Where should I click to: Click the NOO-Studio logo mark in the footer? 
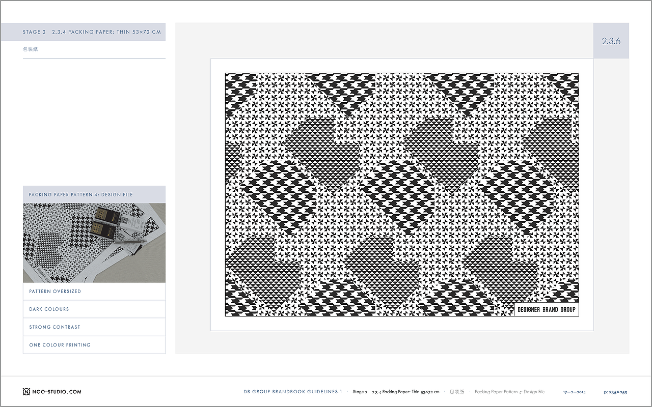click(x=26, y=392)
